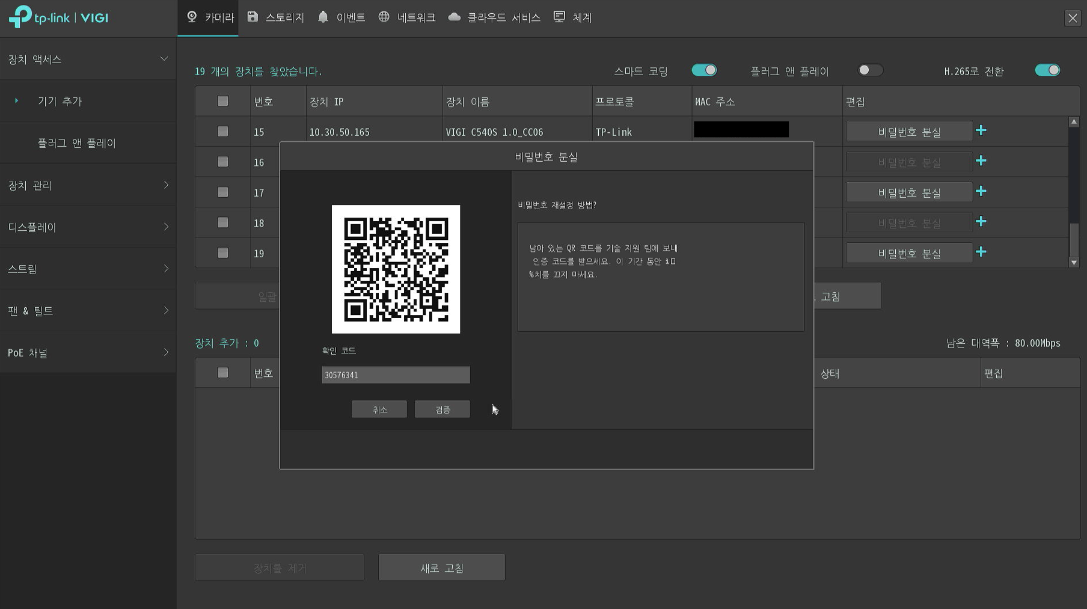
Task: Check select-all box in added devices table
Action: click(223, 373)
